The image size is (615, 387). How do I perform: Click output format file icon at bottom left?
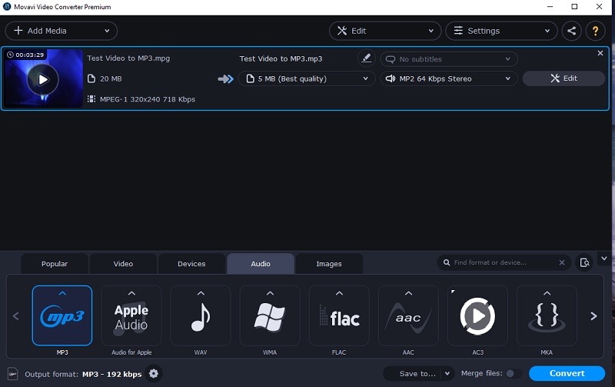[x=12, y=374]
